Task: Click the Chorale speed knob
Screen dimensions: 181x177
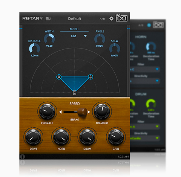Action: pyautogui.click(x=47, y=111)
